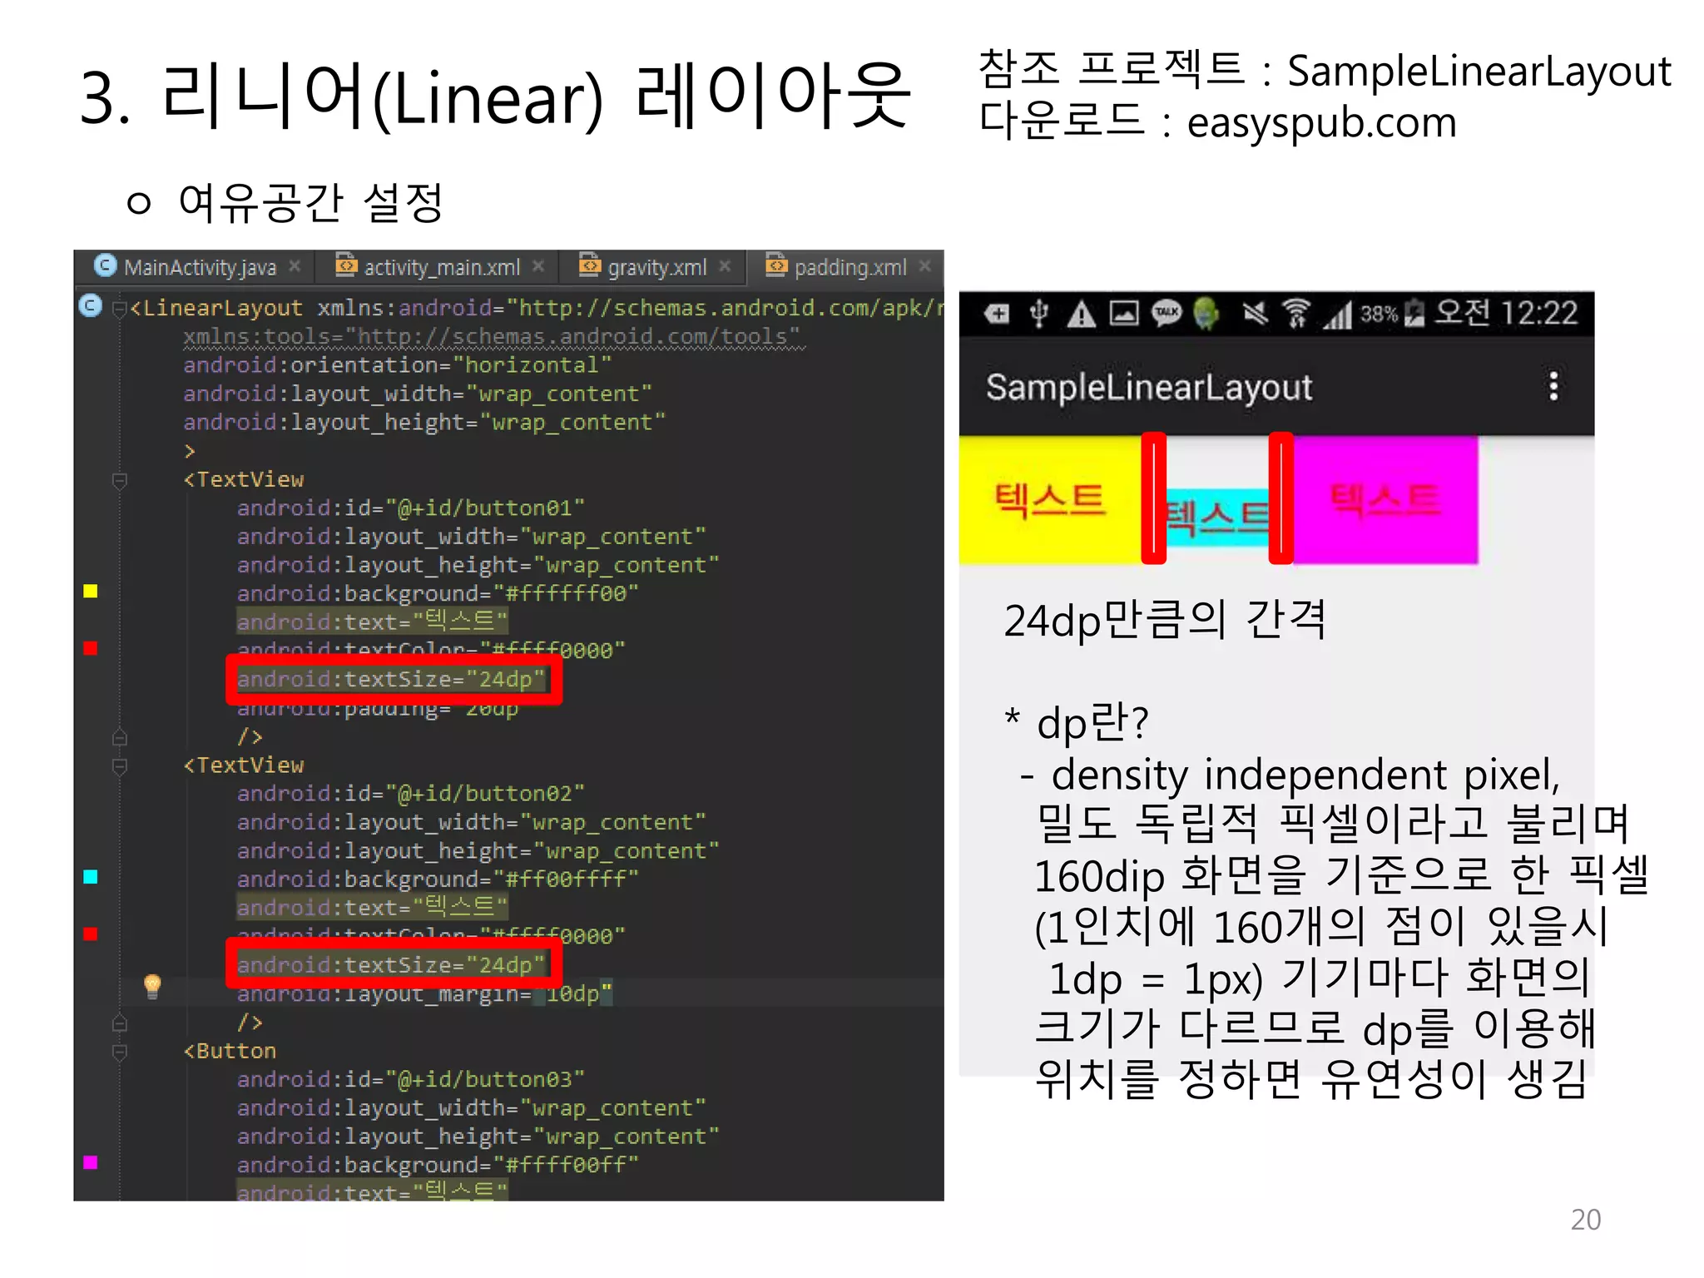
Task: Click the xmlns:tools namespace line
Action: click(493, 336)
